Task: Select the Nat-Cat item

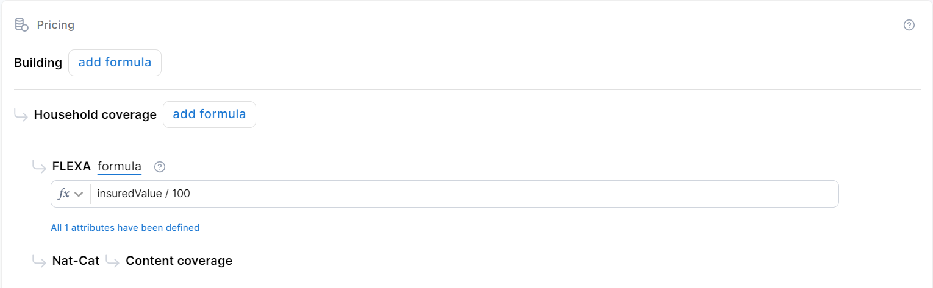Action: [x=76, y=261]
